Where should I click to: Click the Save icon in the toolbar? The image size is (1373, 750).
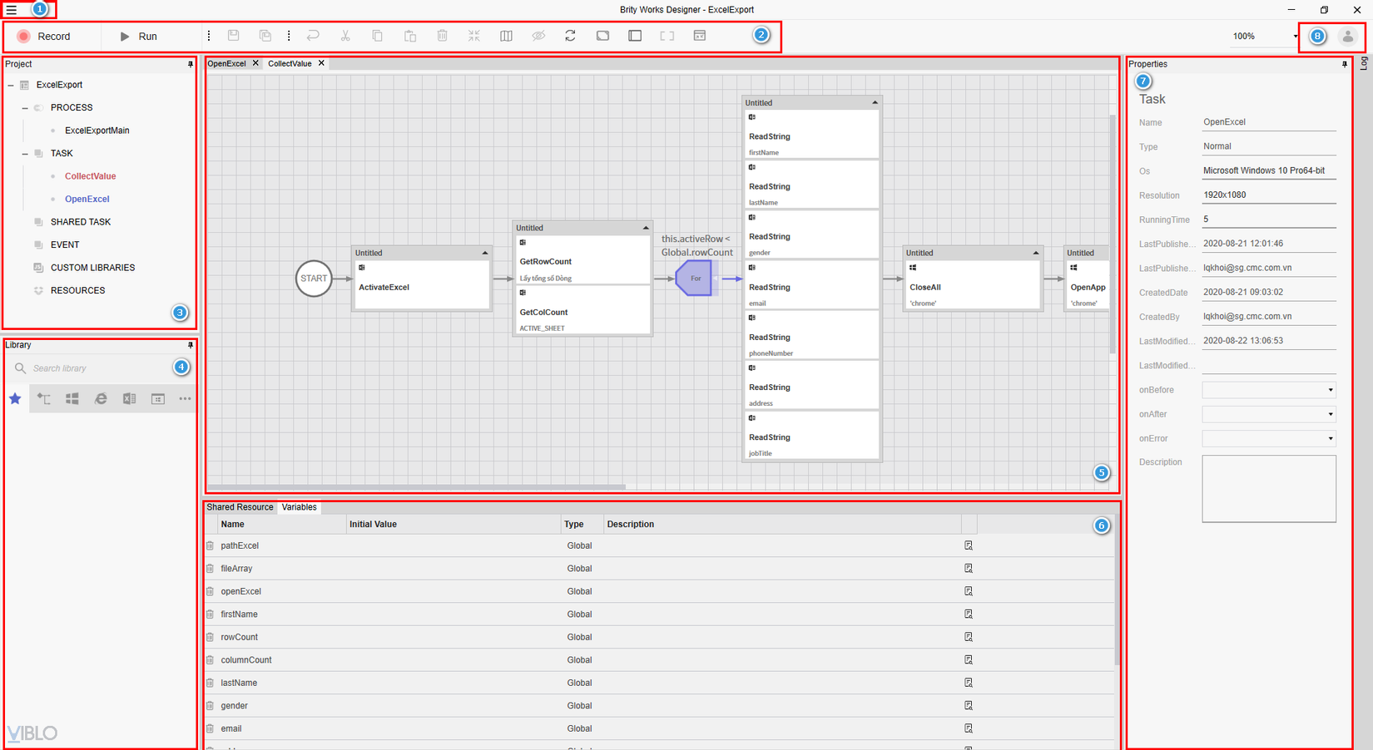pyautogui.click(x=234, y=36)
